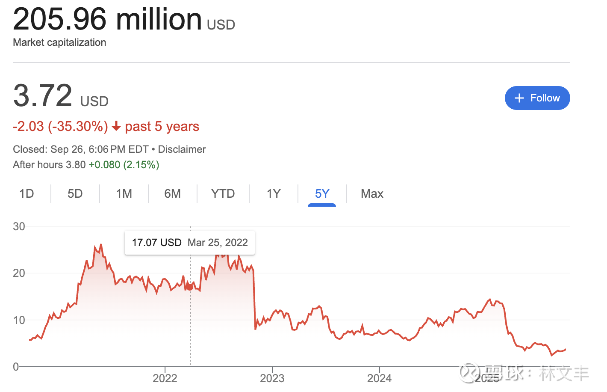
Task: Switch to the 1Y tab
Action: point(274,194)
